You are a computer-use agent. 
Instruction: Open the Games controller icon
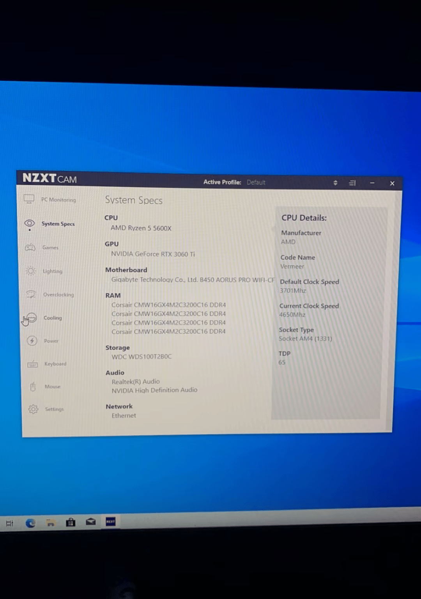coord(30,247)
